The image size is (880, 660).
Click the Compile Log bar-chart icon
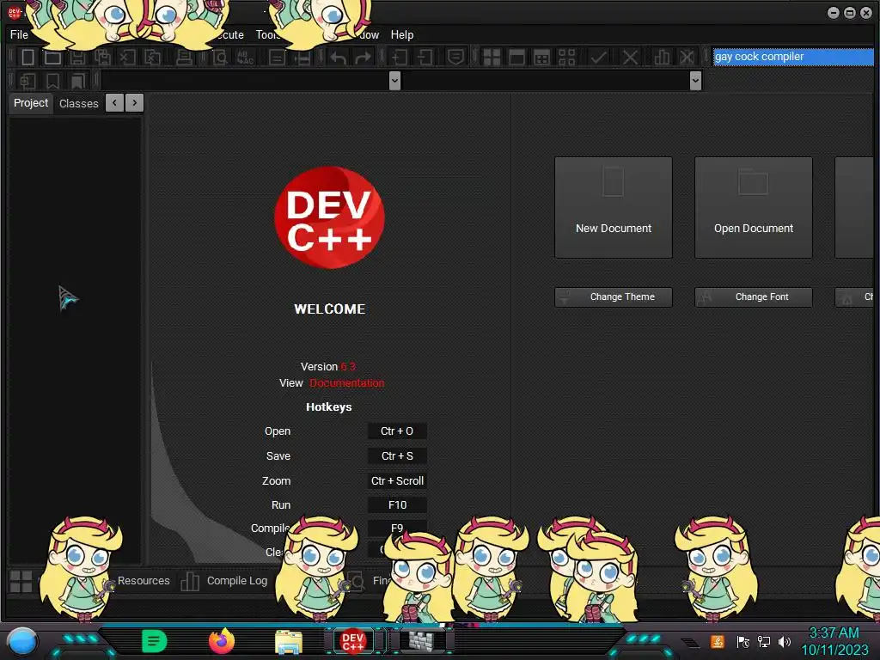(x=190, y=582)
